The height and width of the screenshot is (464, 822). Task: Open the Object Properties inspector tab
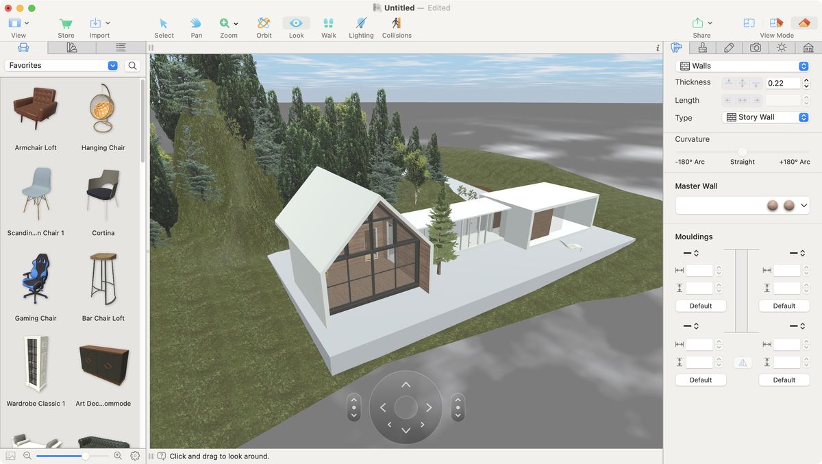(676, 47)
